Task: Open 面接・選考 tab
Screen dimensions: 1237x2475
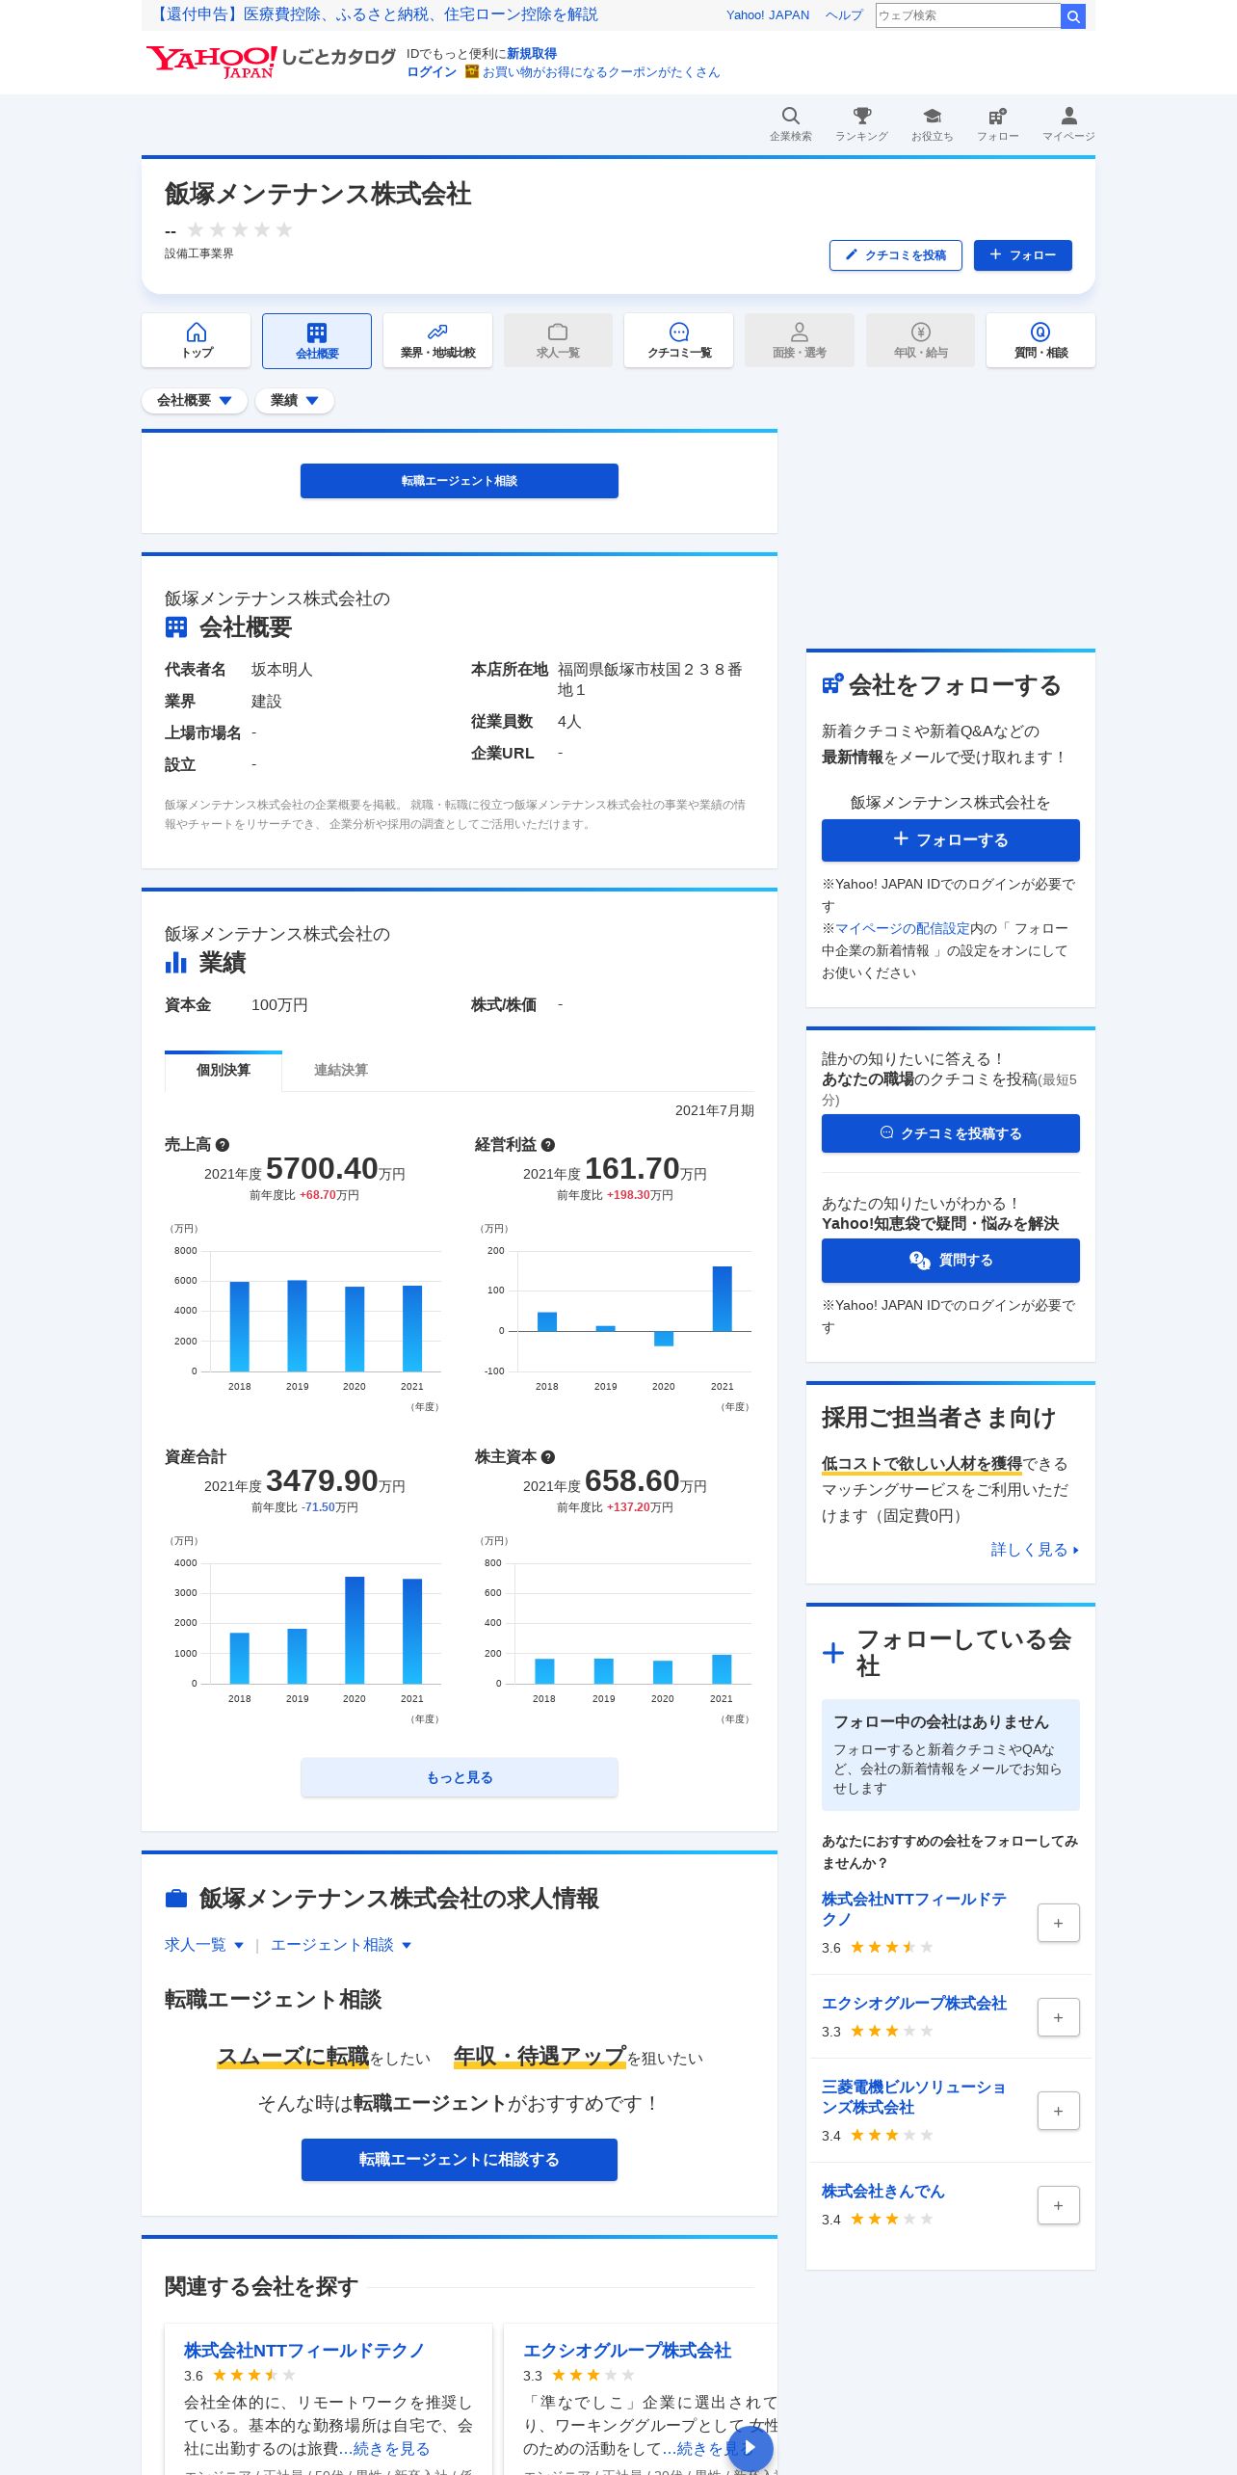Action: [799, 340]
